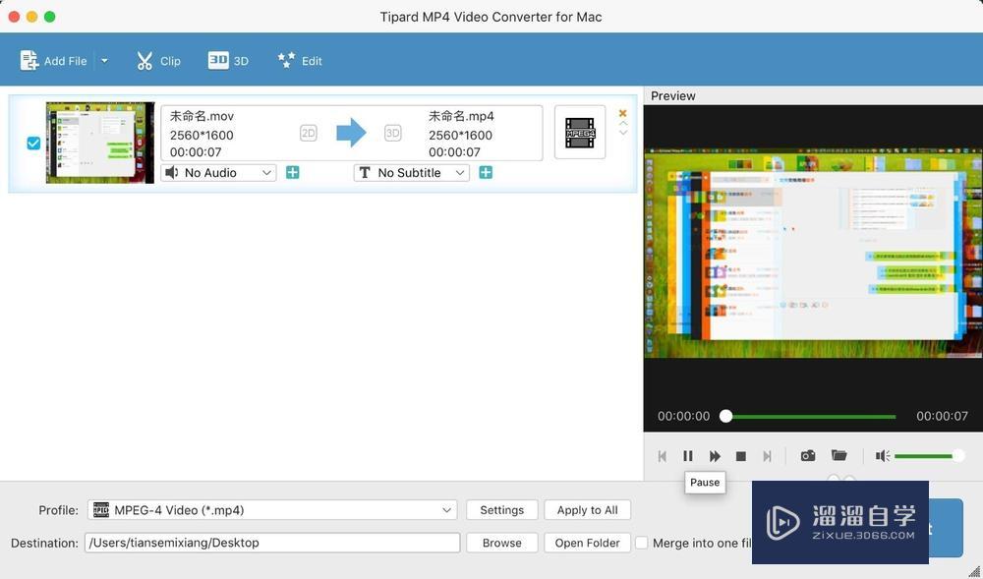The image size is (983, 579).
Task: Stop the preview playback
Action: click(741, 456)
